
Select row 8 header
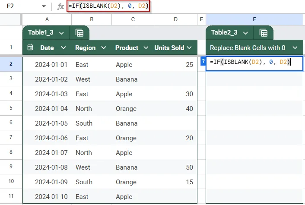[11, 152]
